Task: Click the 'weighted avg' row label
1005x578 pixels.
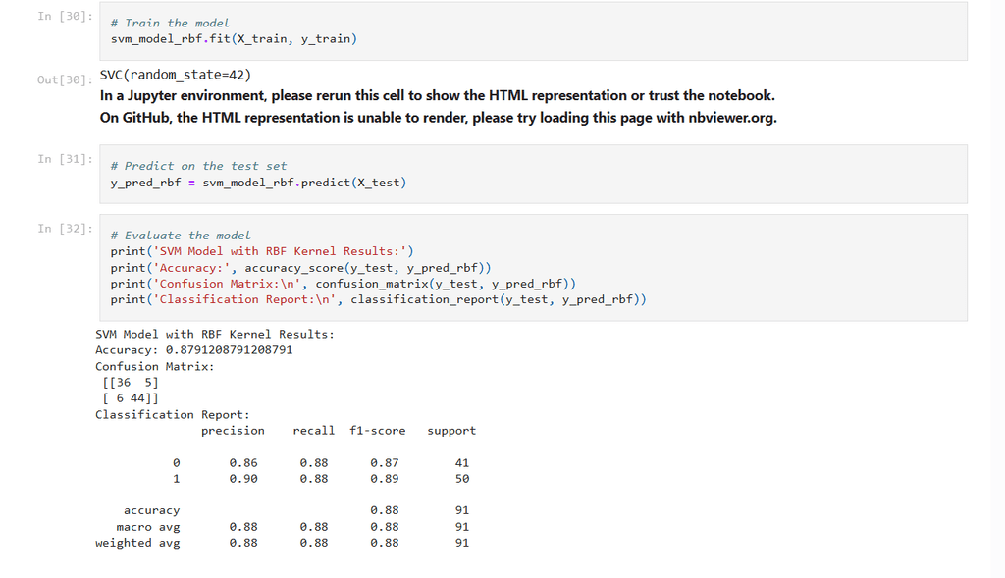Action: (x=137, y=543)
